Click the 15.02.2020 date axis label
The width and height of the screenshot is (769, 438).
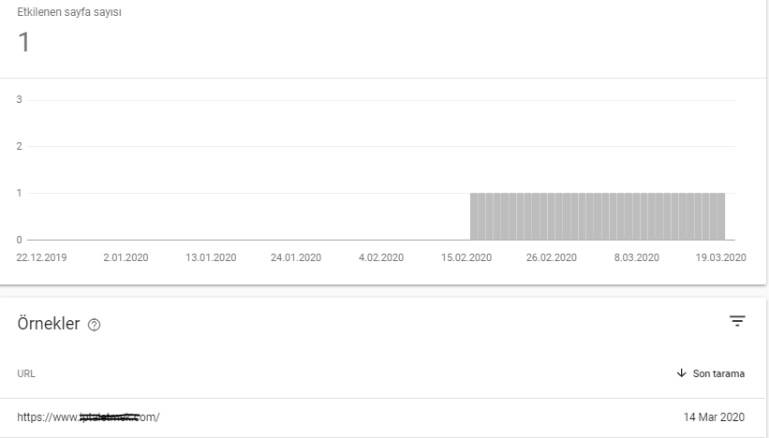(x=466, y=257)
